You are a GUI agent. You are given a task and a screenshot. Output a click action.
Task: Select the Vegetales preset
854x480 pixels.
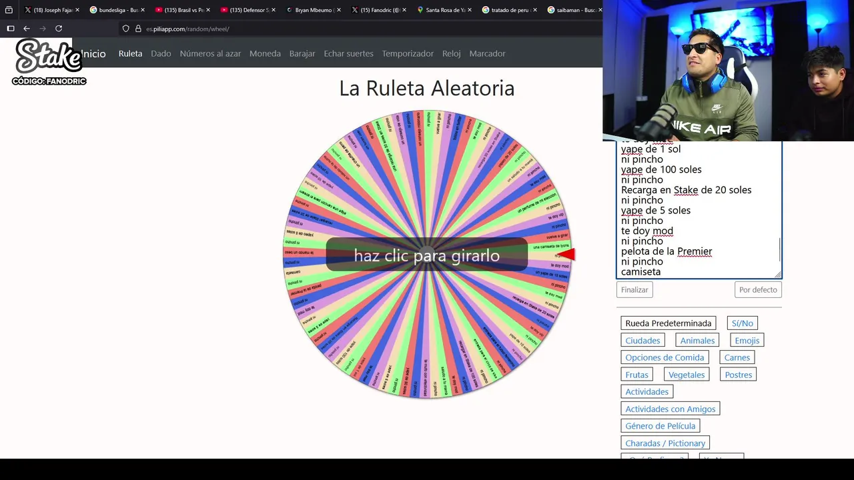tap(687, 375)
